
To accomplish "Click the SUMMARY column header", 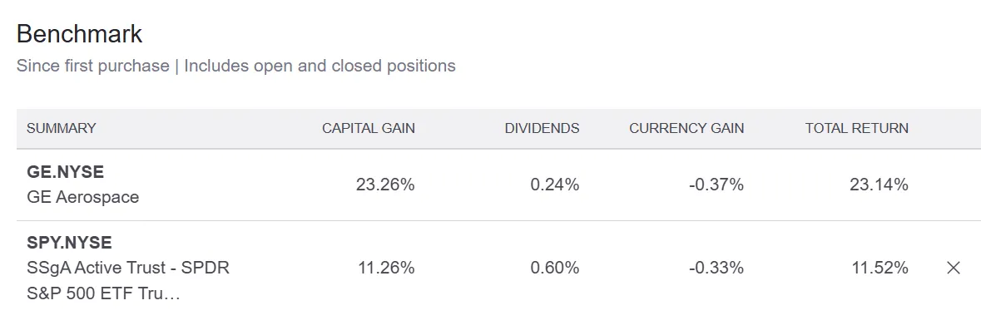I will click(61, 128).
